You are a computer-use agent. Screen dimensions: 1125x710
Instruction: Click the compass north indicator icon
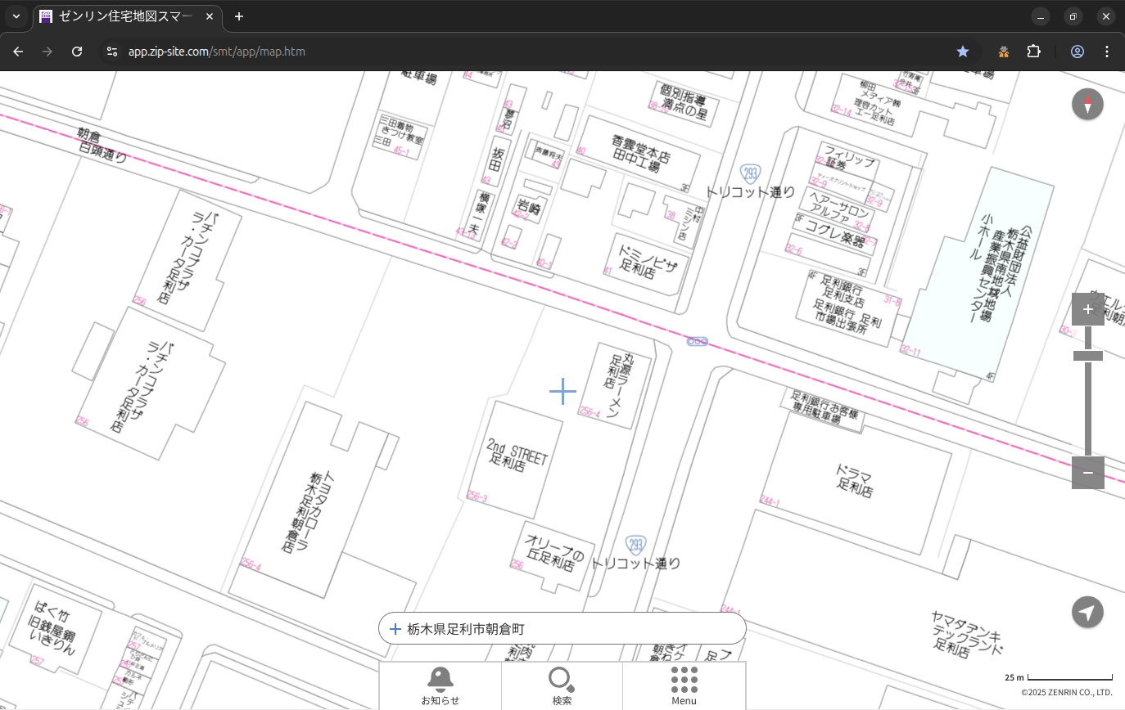click(1087, 105)
